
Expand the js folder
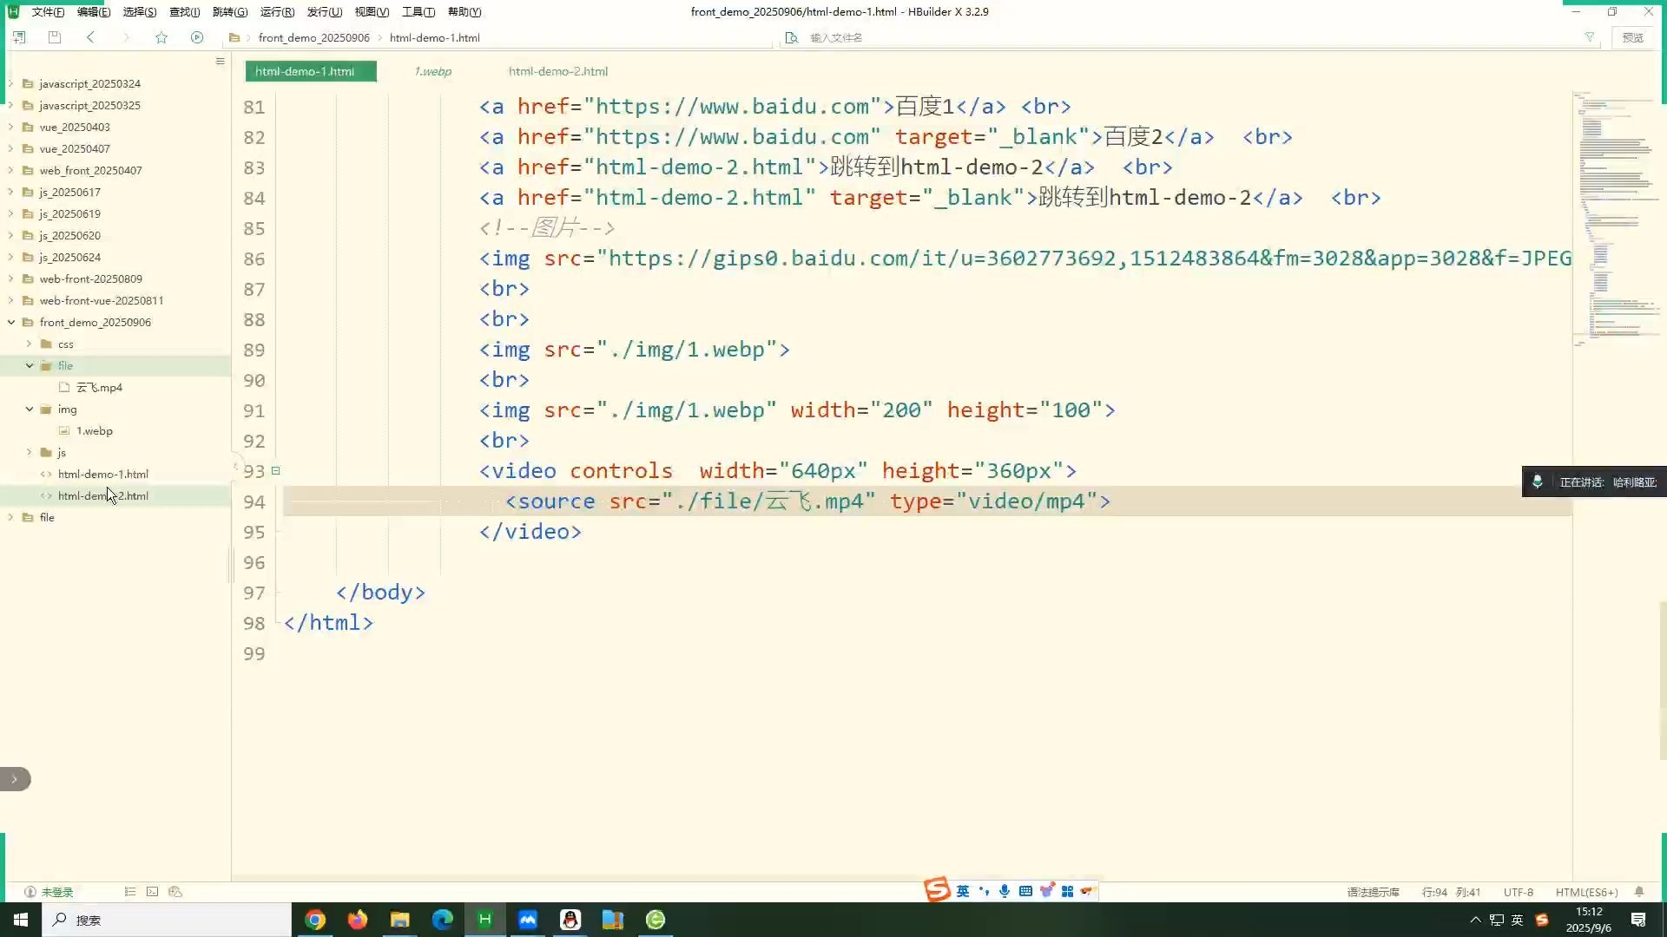[x=30, y=452]
